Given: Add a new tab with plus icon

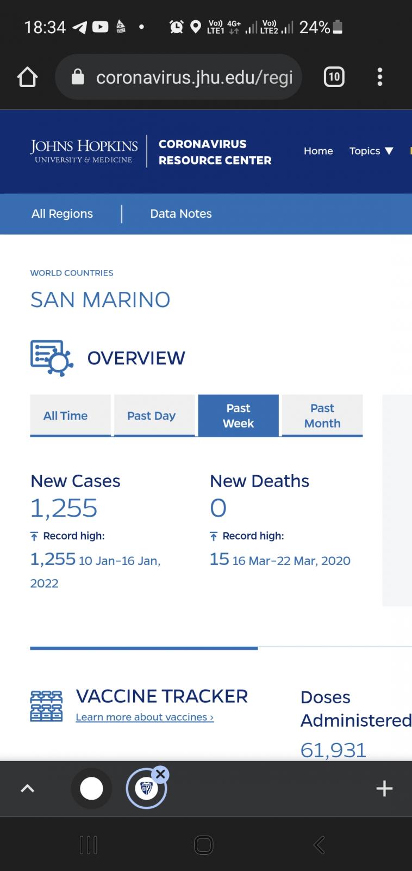Looking at the screenshot, I should pyautogui.click(x=384, y=788).
